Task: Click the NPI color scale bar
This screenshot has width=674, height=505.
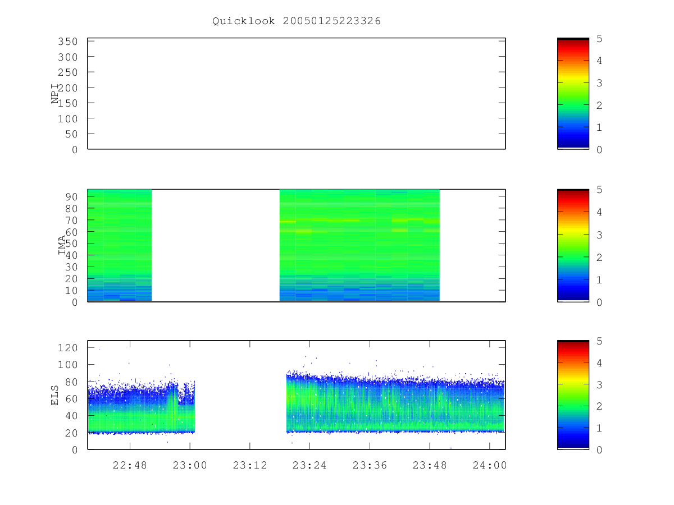Action: point(573,94)
